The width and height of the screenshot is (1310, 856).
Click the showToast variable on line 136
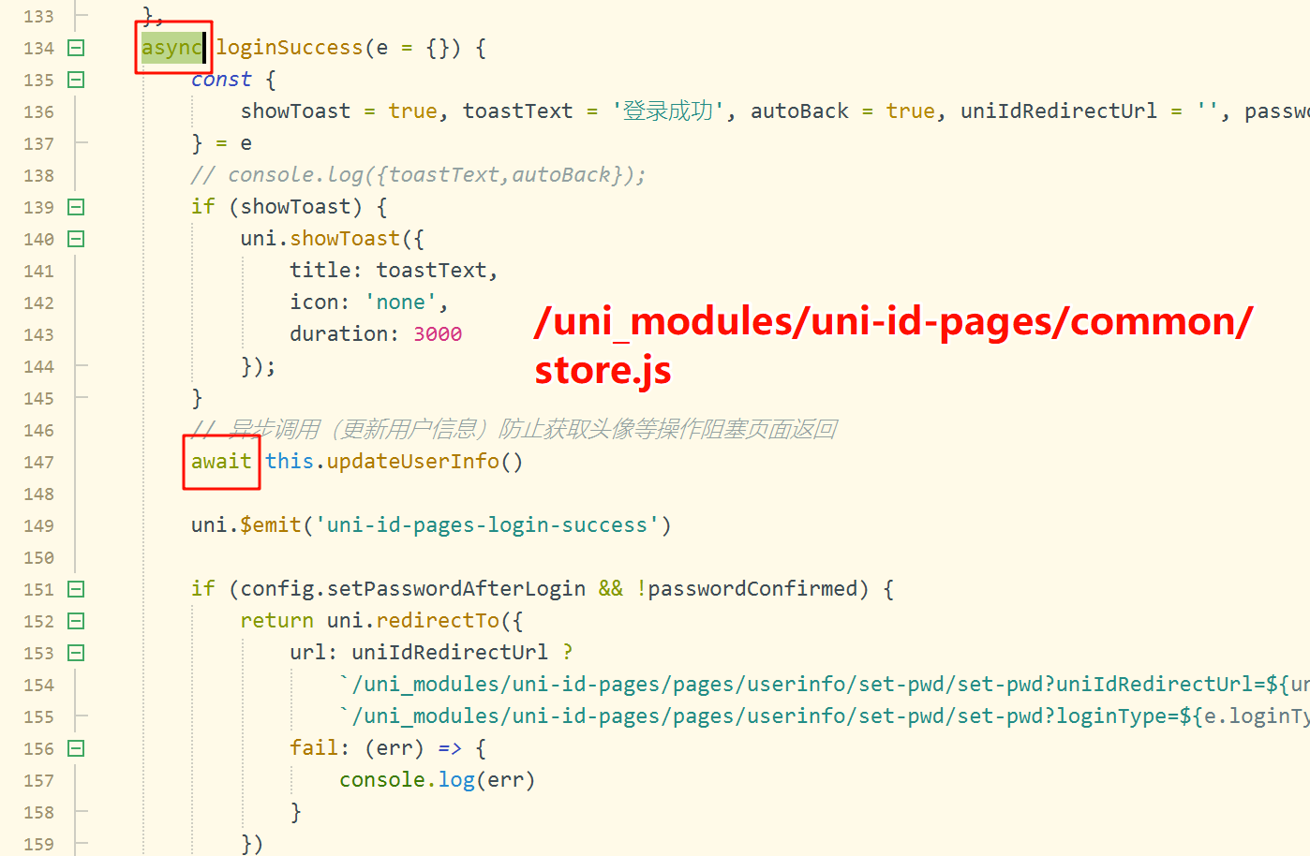click(x=295, y=111)
